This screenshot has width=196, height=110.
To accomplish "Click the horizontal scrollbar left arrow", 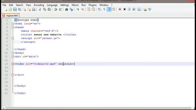I will [x=3, y=108].
